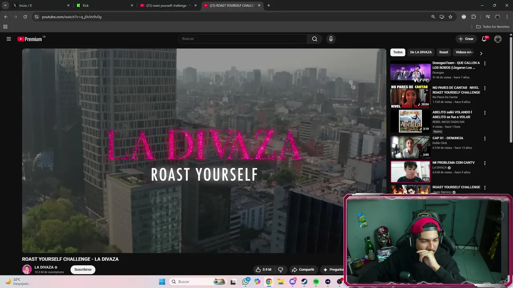This screenshot has height=288, width=513.
Task: Open weather widget showing 22°C Despejado
Action: 17,282
